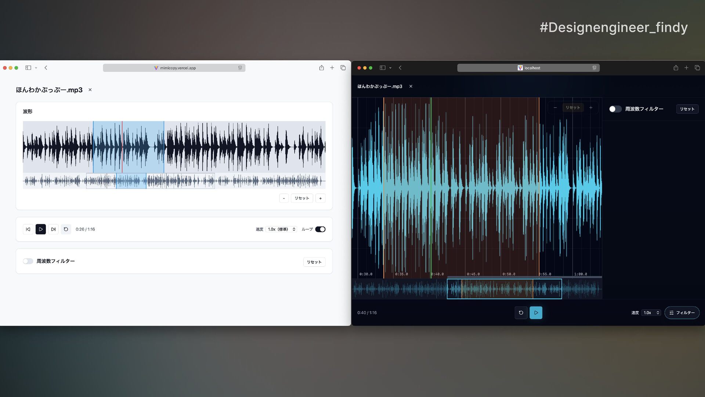Click リセット button under light waveform
The width and height of the screenshot is (705, 397).
pyautogui.click(x=302, y=198)
